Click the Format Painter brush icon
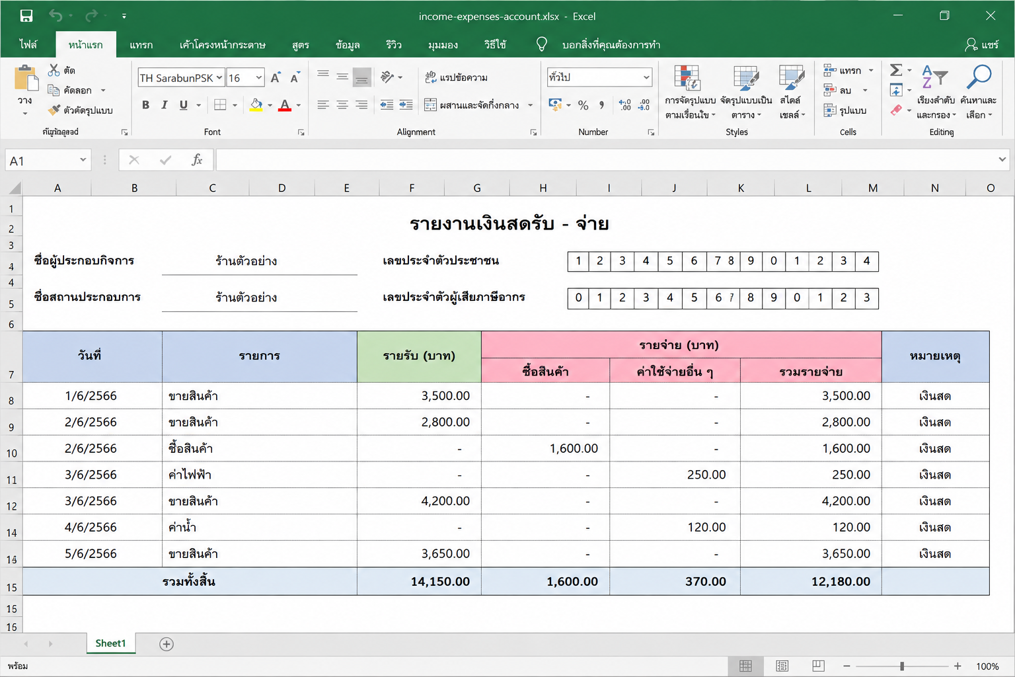The height and width of the screenshot is (677, 1015). tap(54, 110)
